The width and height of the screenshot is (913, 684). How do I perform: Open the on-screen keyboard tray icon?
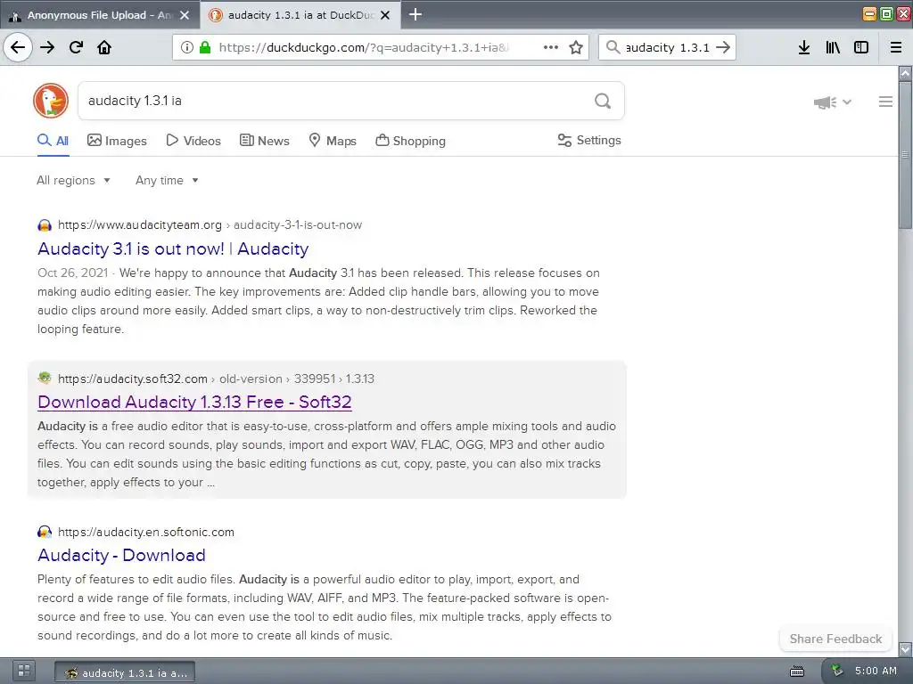click(x=796, y=672)
